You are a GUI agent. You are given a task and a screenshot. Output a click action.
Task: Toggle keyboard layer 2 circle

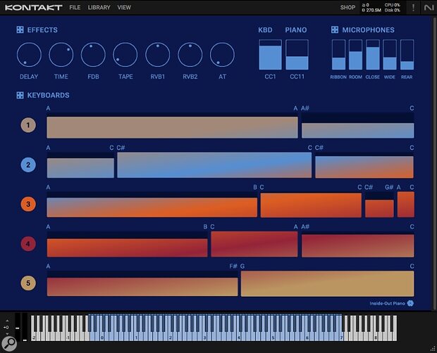[28, 165]
